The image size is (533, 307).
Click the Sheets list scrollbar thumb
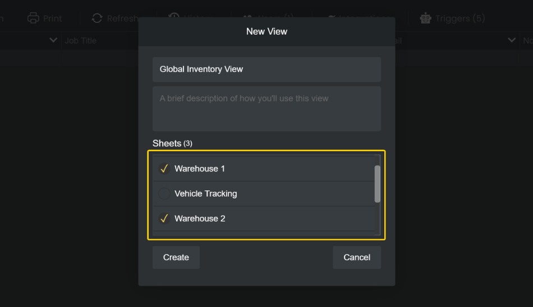coord(378,184)
